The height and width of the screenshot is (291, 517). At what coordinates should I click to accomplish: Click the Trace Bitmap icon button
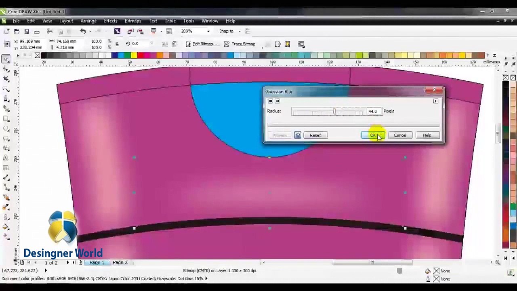(x=240, y=44)
